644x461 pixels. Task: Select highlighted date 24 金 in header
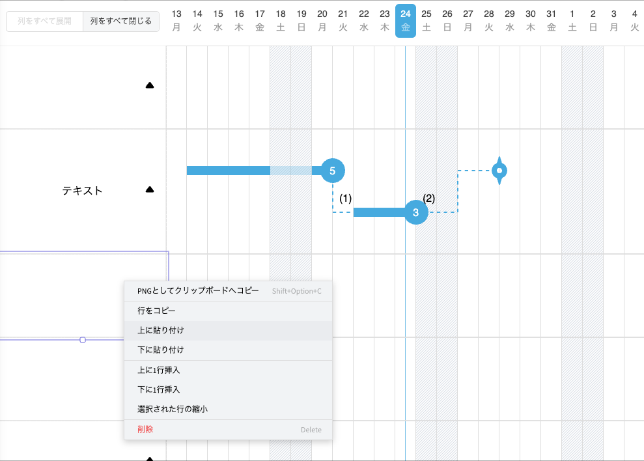click(x=406, y=21)
